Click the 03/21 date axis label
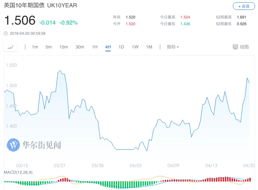Screen dimensions: 258x190 pos(59,165)
